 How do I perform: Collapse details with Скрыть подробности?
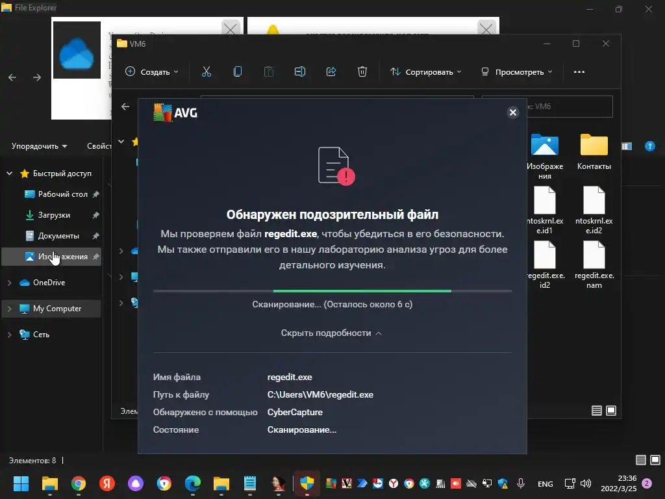point(332,333)
